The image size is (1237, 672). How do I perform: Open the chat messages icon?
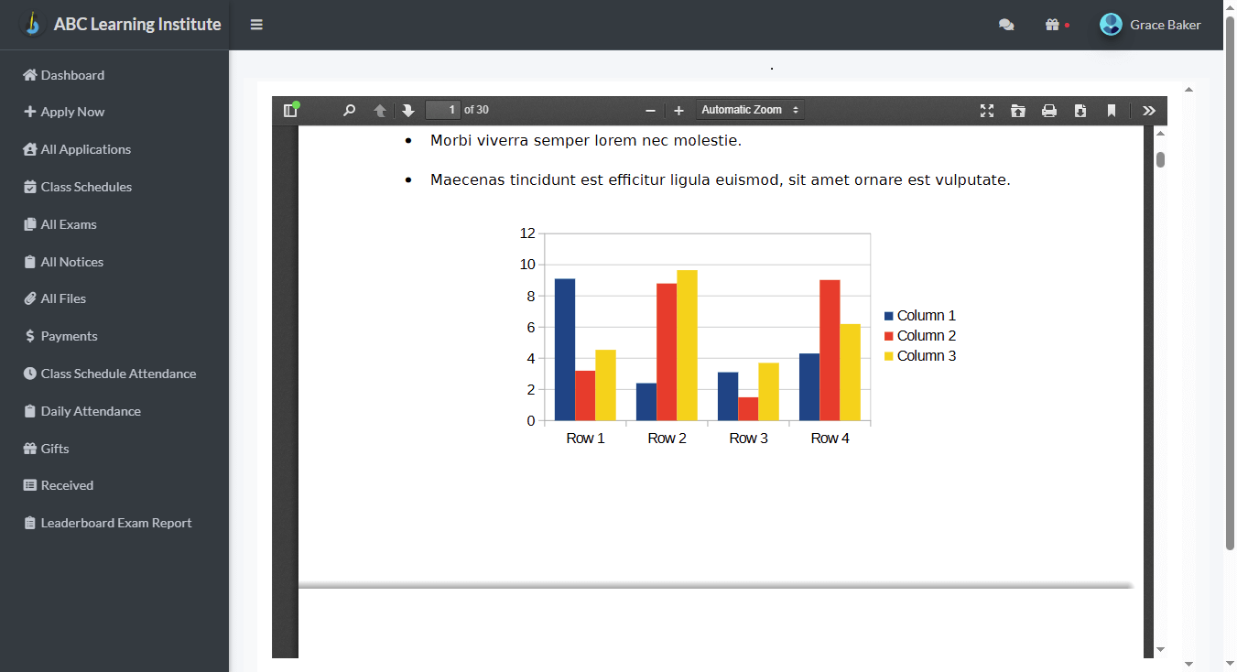(1006, 25)
